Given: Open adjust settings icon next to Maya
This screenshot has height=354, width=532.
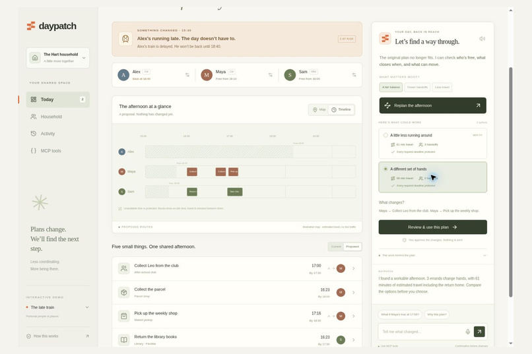Looking at the screenshot, I should [x=271, y=75].
